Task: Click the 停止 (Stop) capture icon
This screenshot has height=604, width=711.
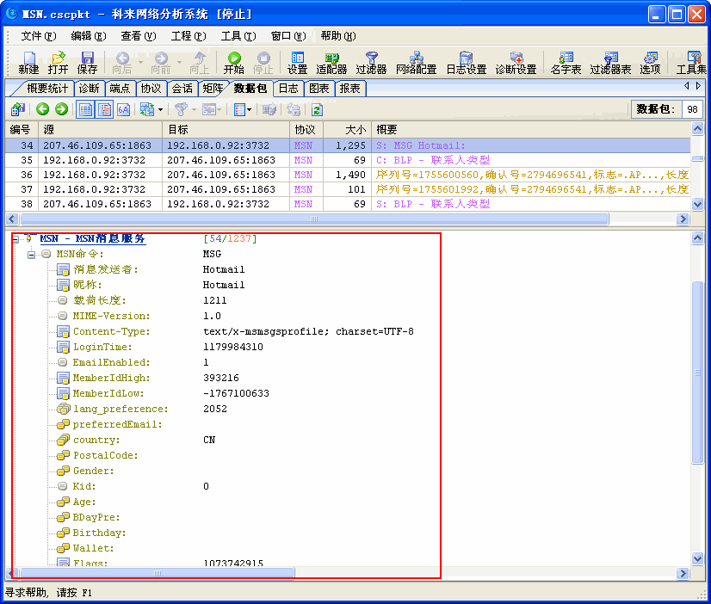Action: 263,63
